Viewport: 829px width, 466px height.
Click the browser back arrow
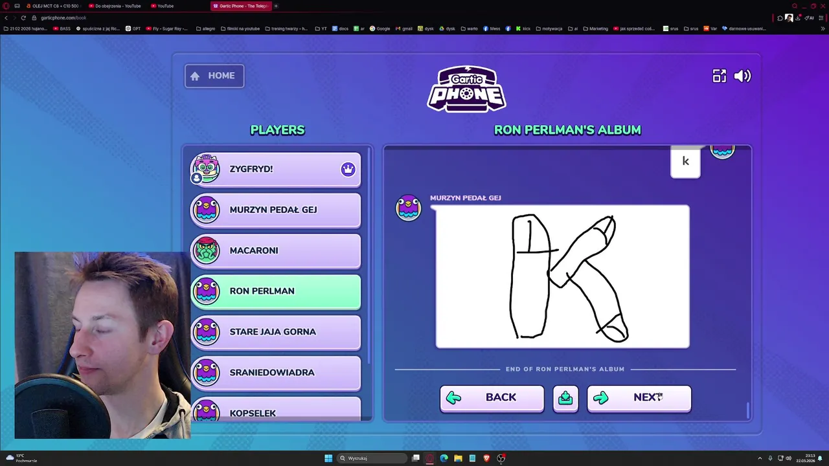click(6, 18)
